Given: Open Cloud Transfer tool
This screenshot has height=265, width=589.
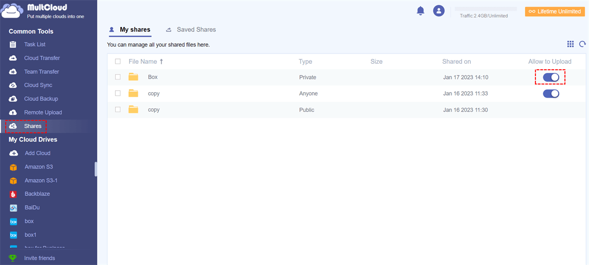Looking at the screenshot, I should point(42,58).
